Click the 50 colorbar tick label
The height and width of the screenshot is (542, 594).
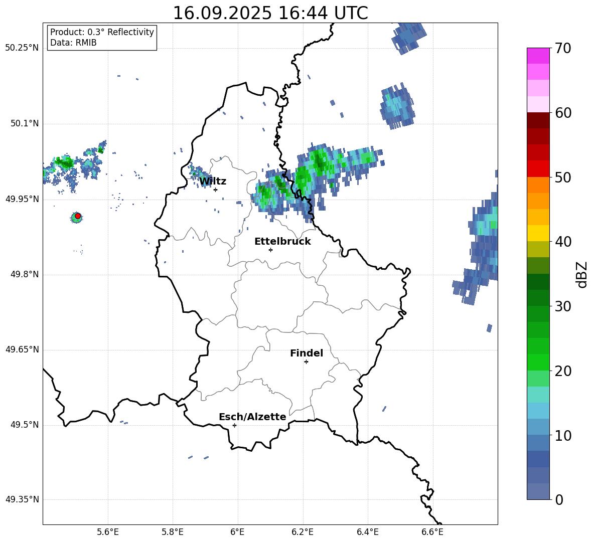coord(563,177)
